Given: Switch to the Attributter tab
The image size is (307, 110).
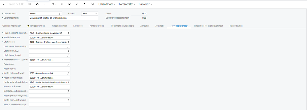Looking at the screenshot, I should click(x=145, y=26).
